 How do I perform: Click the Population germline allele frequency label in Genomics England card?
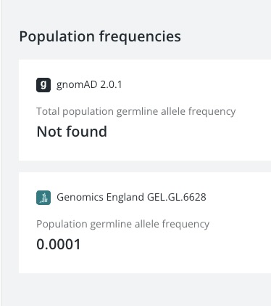[122, 224]
